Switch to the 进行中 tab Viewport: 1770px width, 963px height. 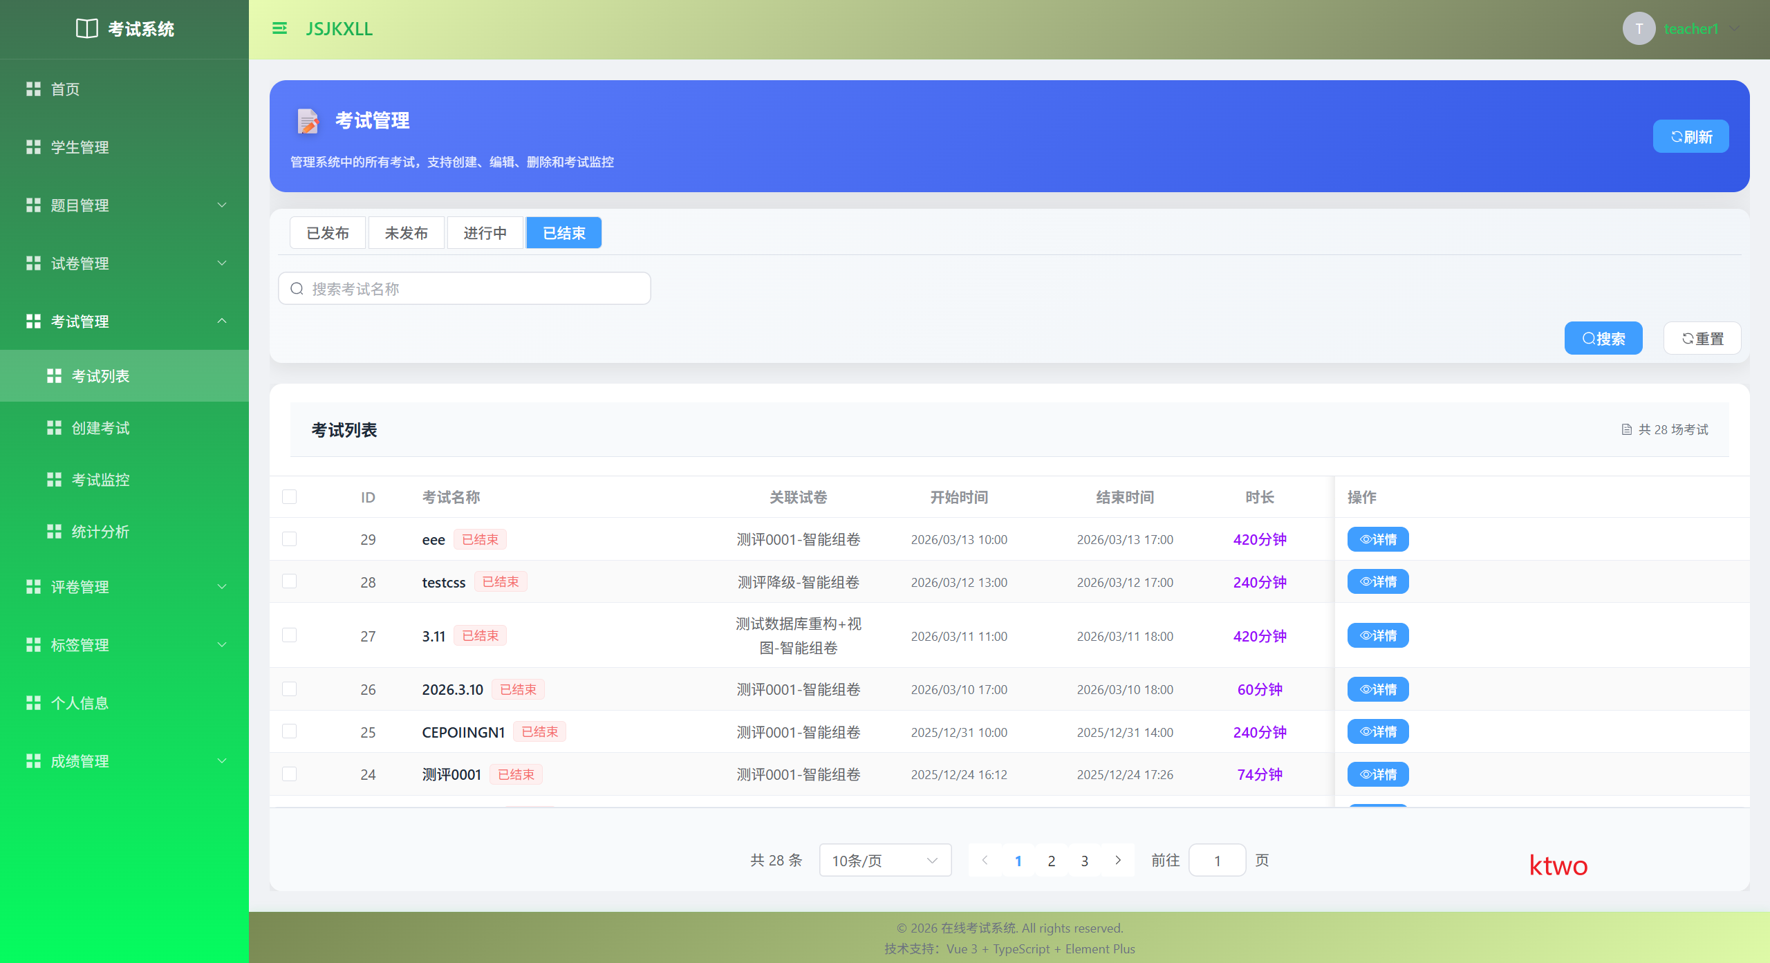tap(485, 233)
